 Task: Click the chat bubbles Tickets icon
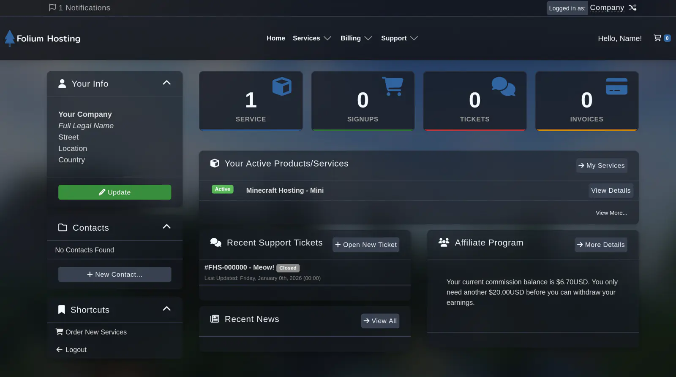click(x=503, y=86)
